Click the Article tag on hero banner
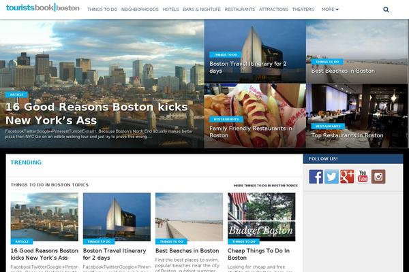The image size is (409, 272). tap(16, 95)
